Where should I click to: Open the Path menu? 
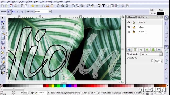click(x=36, y=2)
